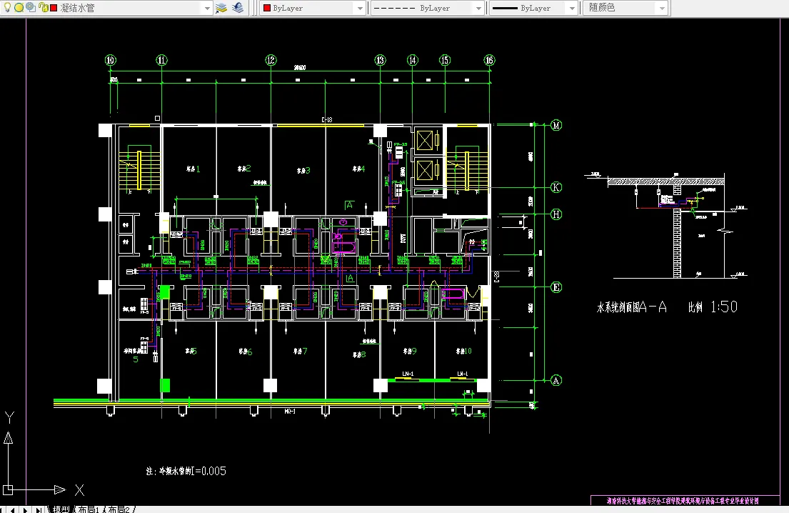Toggle layer freeze sun icon
Image resolution: width=789 pixels, height=513 pixels.
pos(19,8)
